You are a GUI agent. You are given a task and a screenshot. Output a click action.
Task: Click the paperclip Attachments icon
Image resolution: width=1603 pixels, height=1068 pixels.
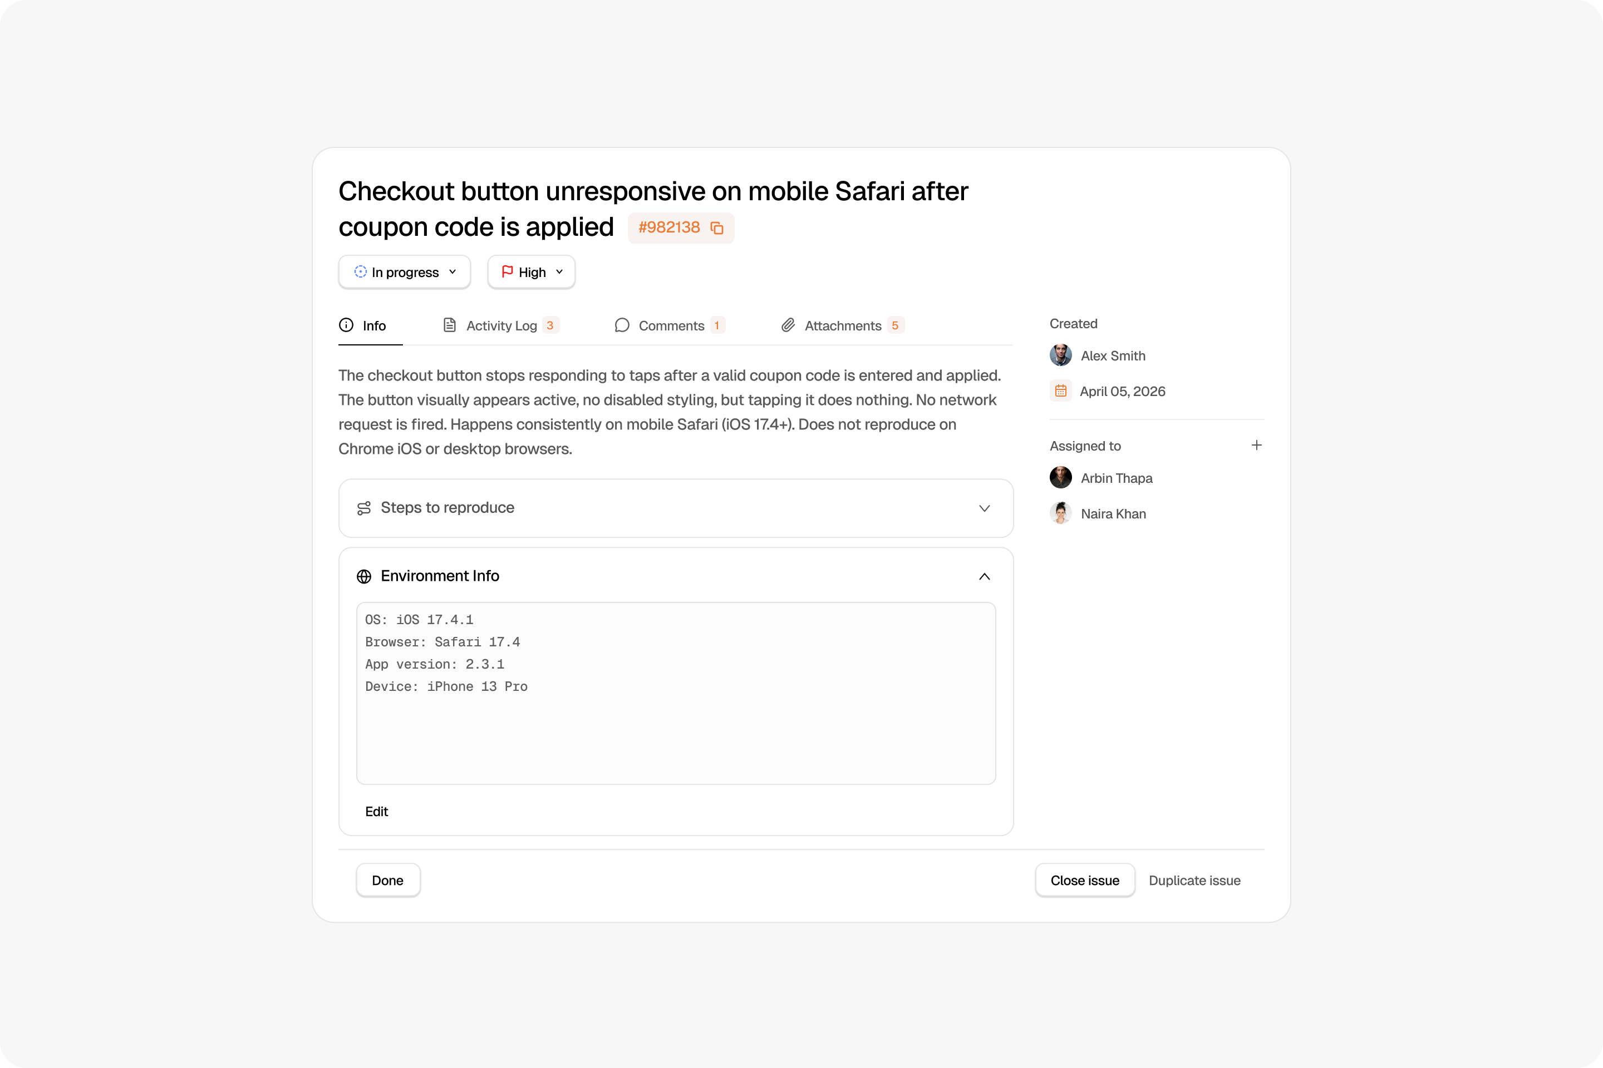(x=788, y=325)
